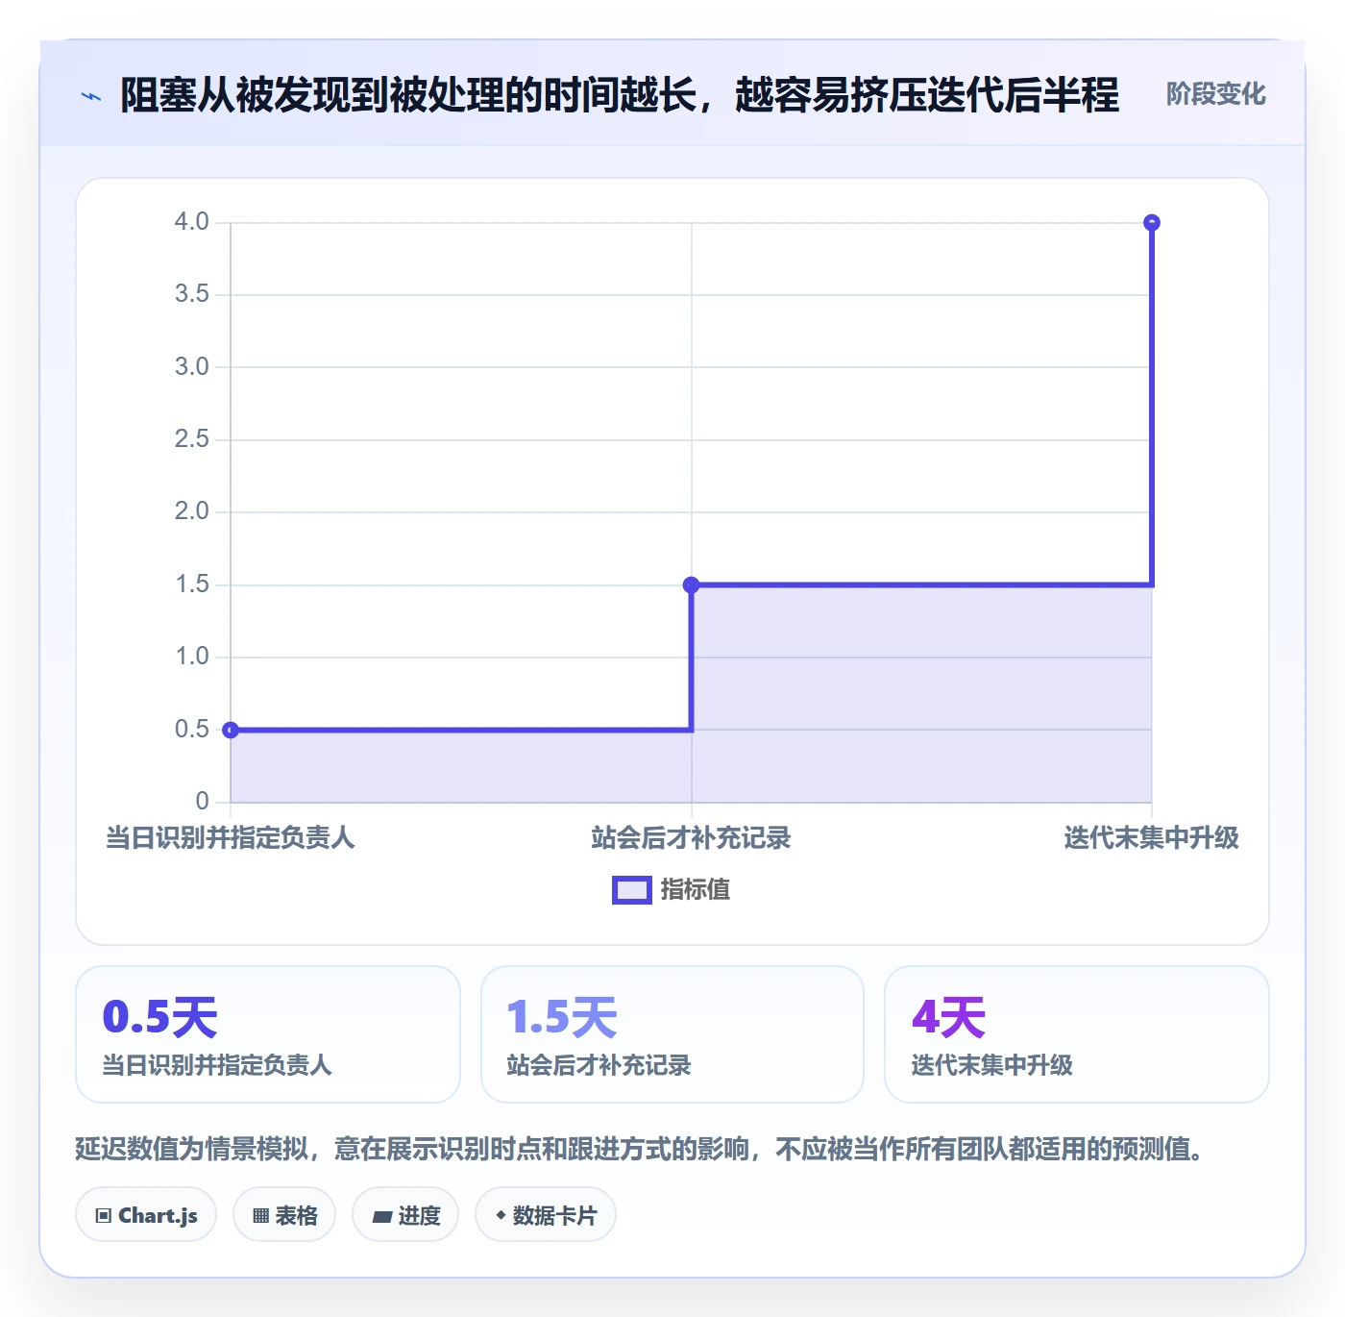1345x1317 pixels.
Task: Click the "1.5天" value in the stat card
Action: (x=562, y=1017)
